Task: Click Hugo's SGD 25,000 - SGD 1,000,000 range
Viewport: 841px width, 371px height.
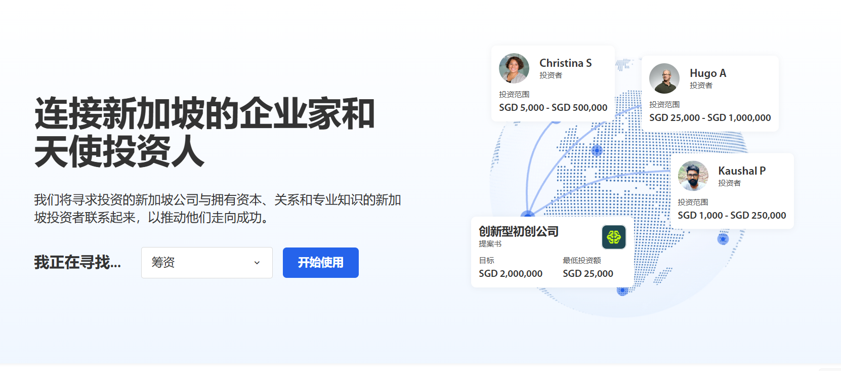Action: coord(709,118)
